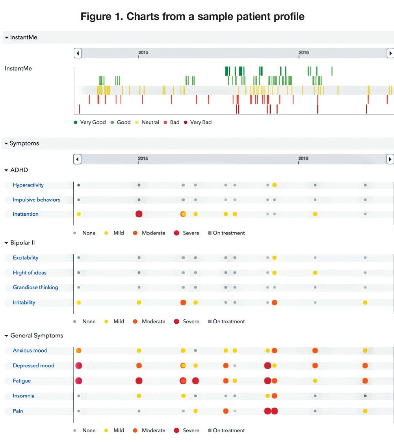Collapse the Symptoms section header

(x=22, y=143)
